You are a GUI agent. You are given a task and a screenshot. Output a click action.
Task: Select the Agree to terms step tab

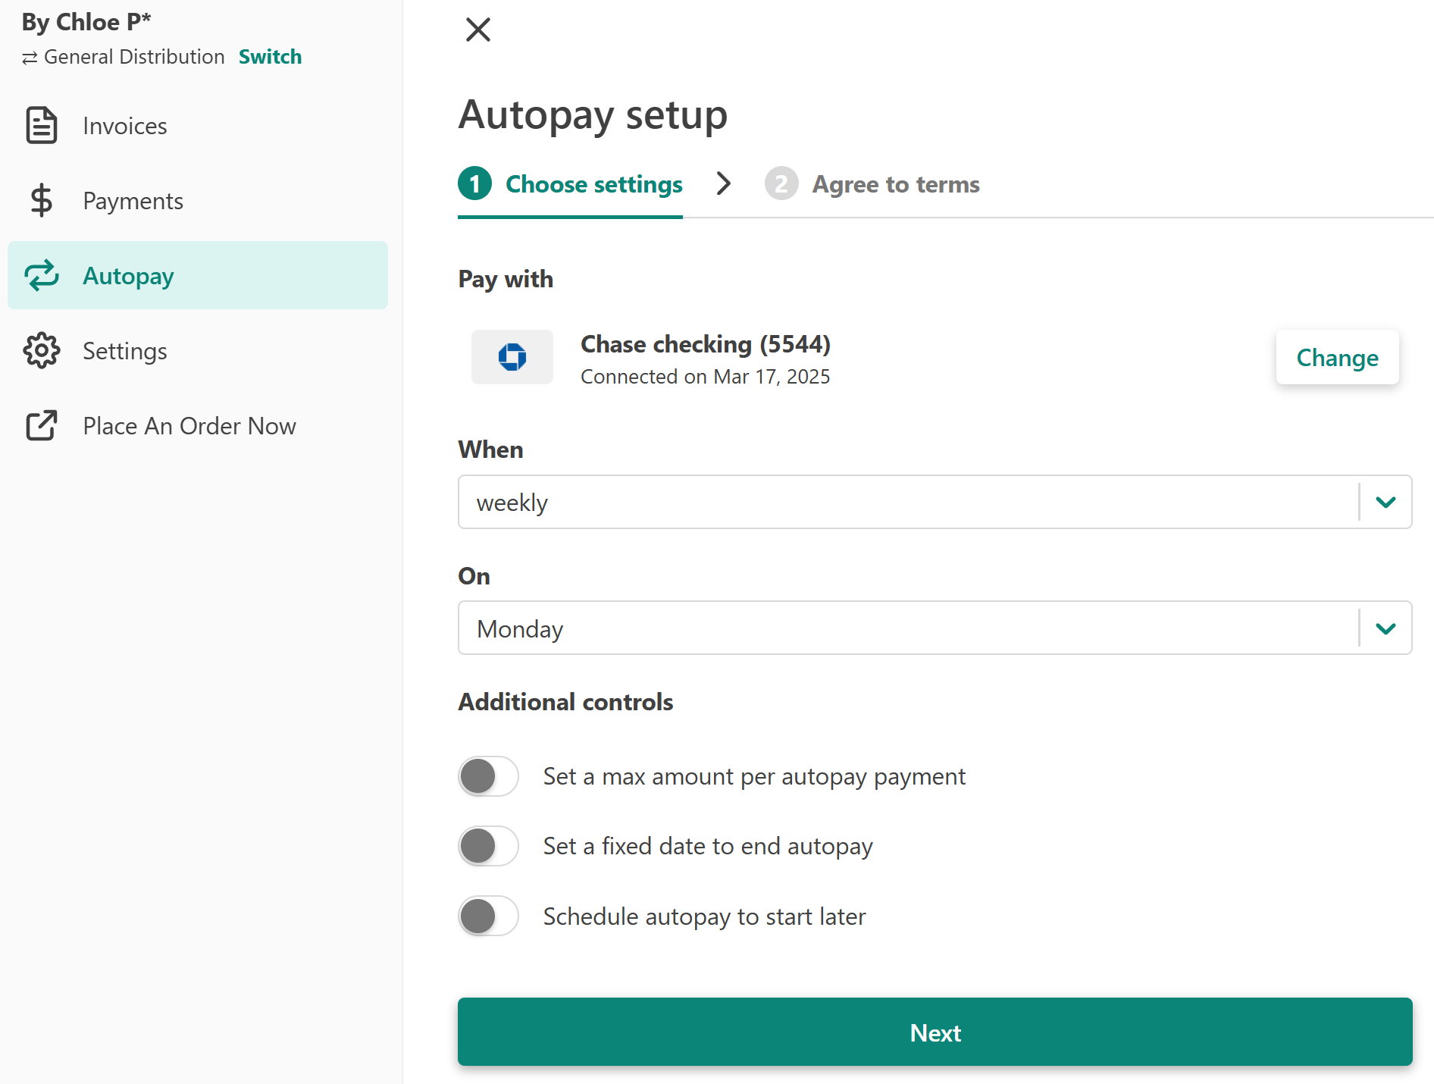872,185
